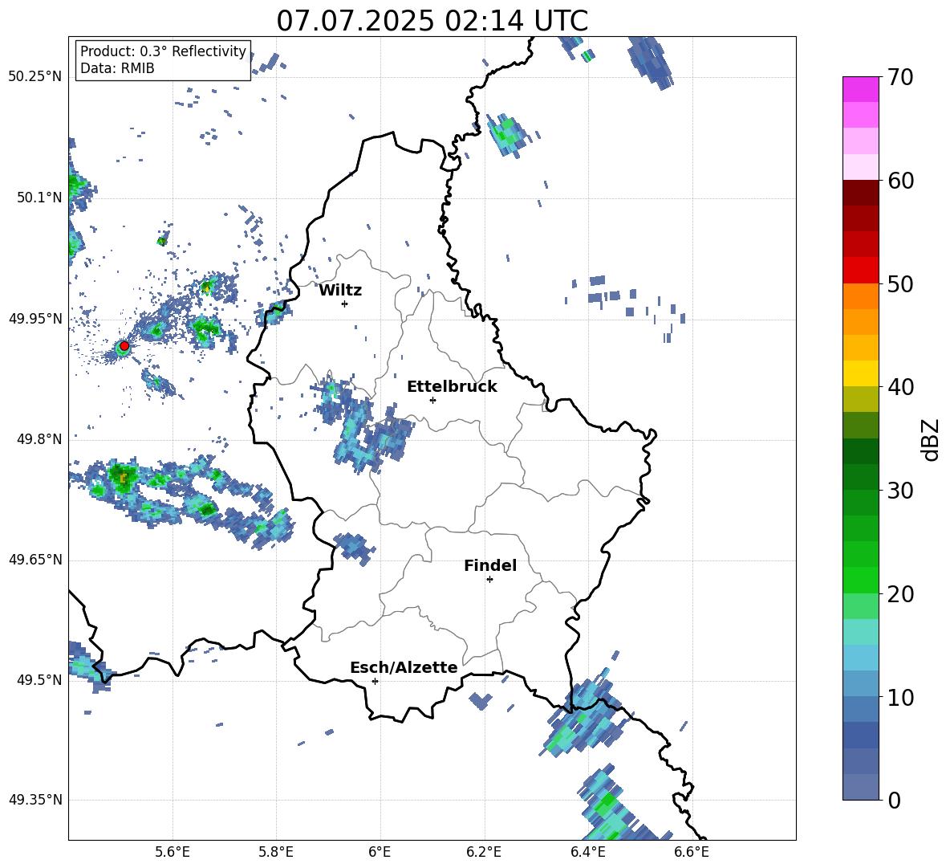Click the 49.8°N latitude label

(39, 439)
